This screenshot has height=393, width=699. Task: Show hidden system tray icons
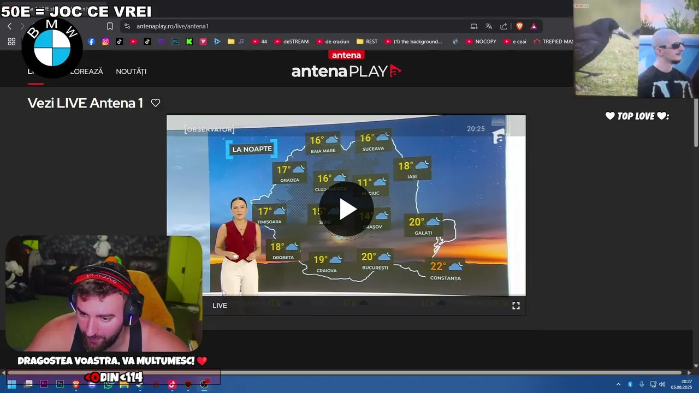[x=618, y=385]
